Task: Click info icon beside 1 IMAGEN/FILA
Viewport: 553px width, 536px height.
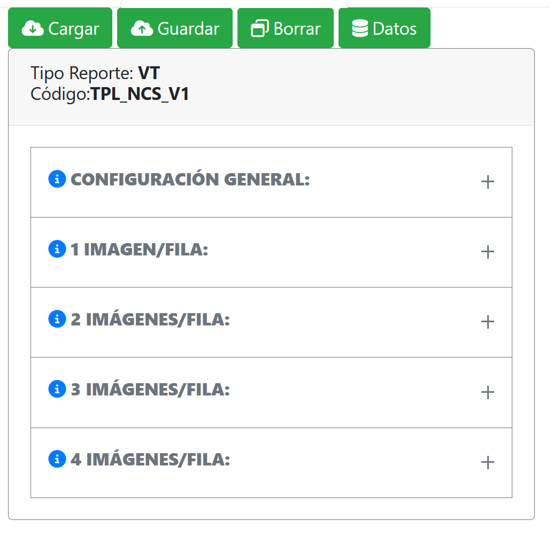Action: pos(57,249)
